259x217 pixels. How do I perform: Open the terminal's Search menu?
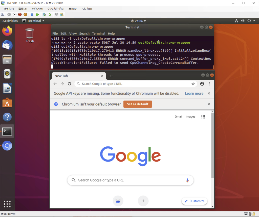coord(84,34)
